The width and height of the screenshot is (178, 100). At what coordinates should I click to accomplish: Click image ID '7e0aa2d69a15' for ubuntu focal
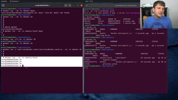[x=114, y=23]
